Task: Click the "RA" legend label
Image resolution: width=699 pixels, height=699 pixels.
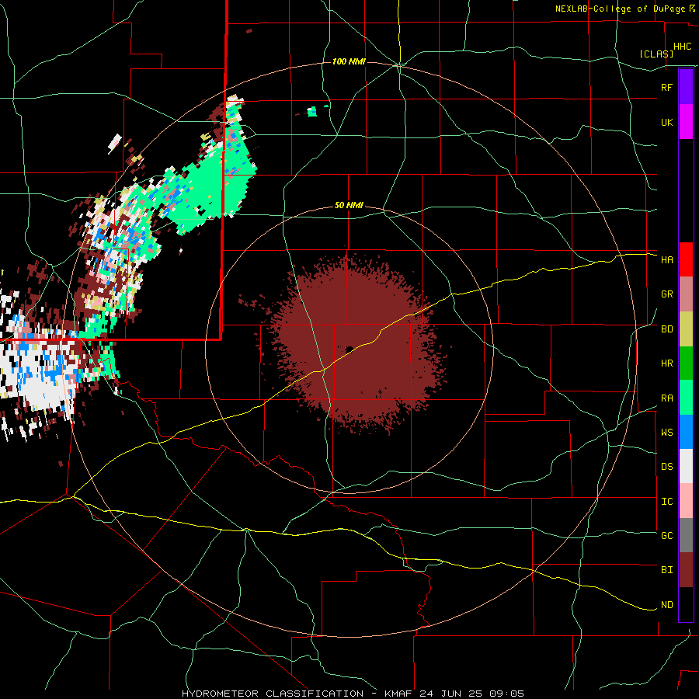Action: pyautogui.click(x=666, y=398)
